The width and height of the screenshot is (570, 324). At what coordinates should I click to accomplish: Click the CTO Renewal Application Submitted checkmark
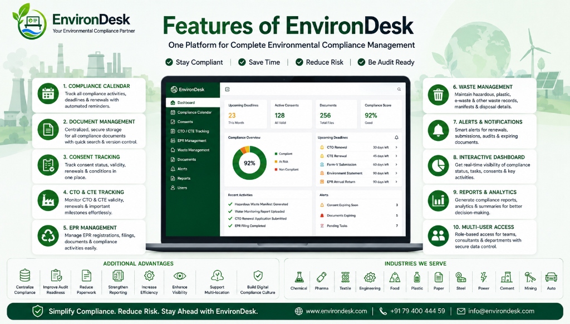(x=230, y=219)
